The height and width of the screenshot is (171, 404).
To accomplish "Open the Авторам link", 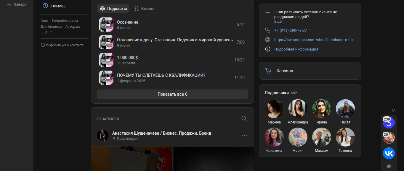I will (x=73, y=27).
